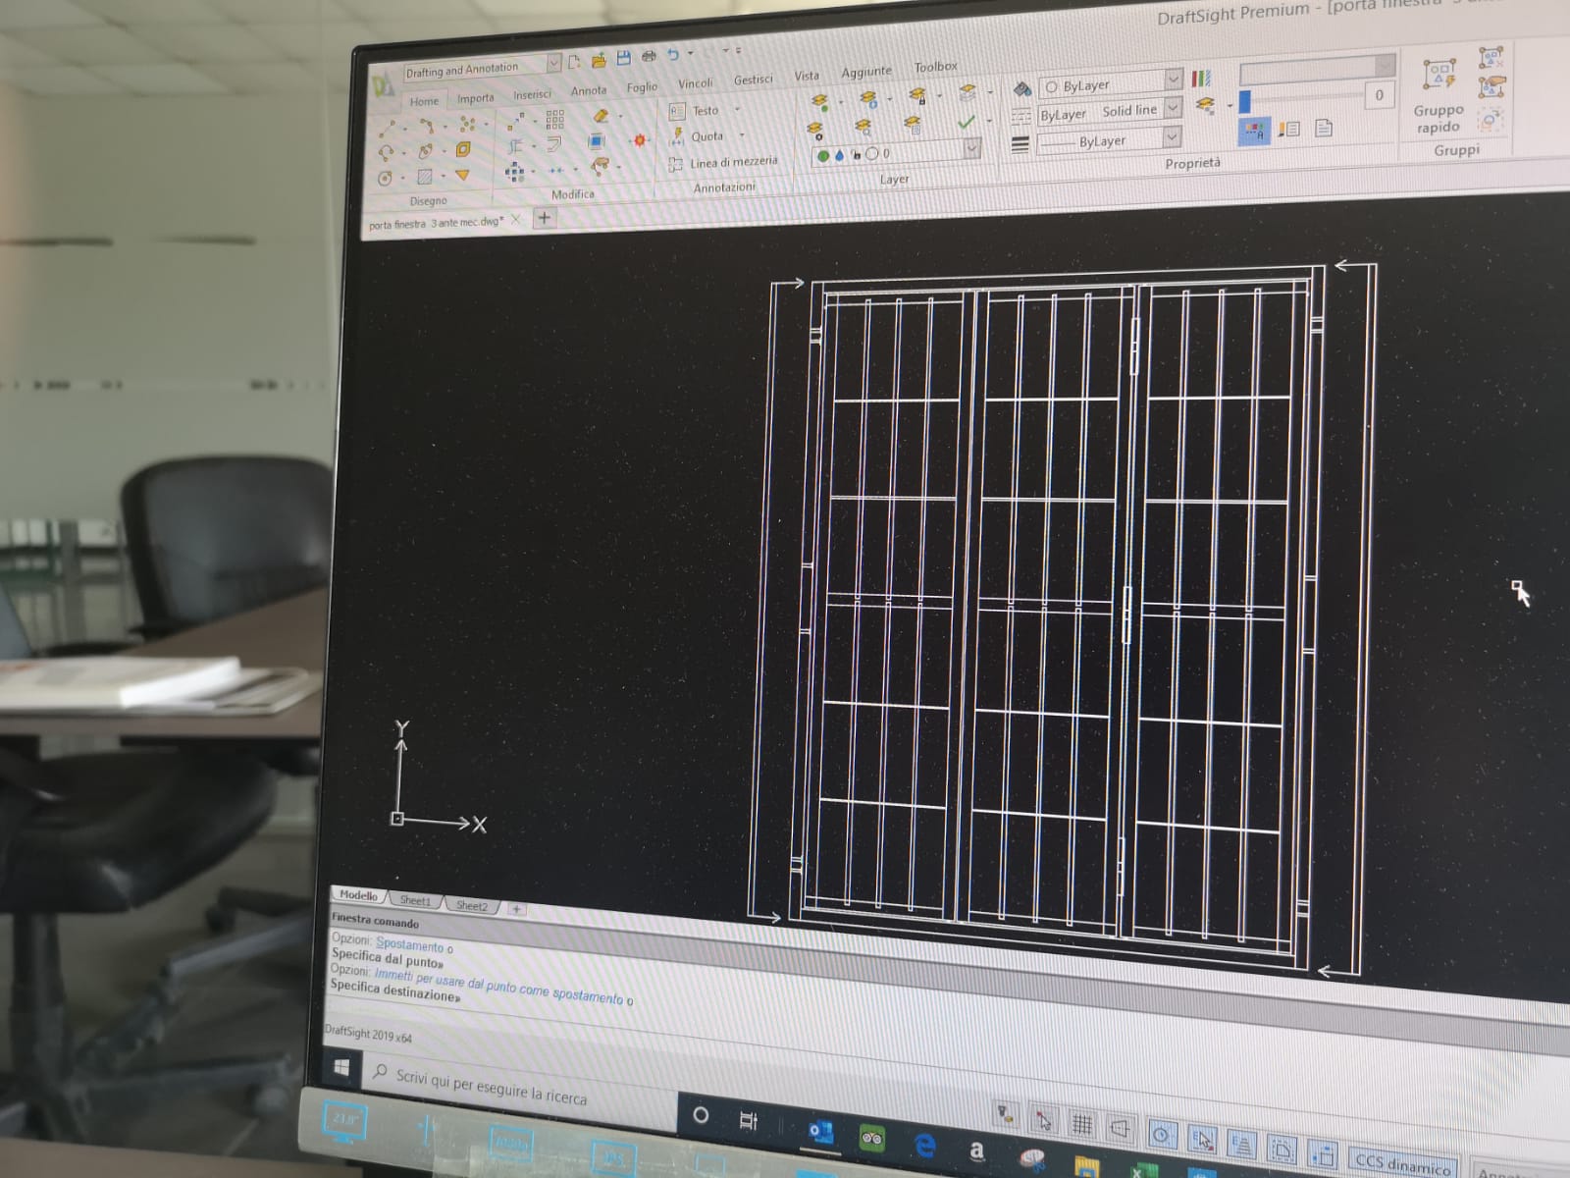
Task: Toggle entity snap ESnap in the status bar
Action: point(1201,1140)
